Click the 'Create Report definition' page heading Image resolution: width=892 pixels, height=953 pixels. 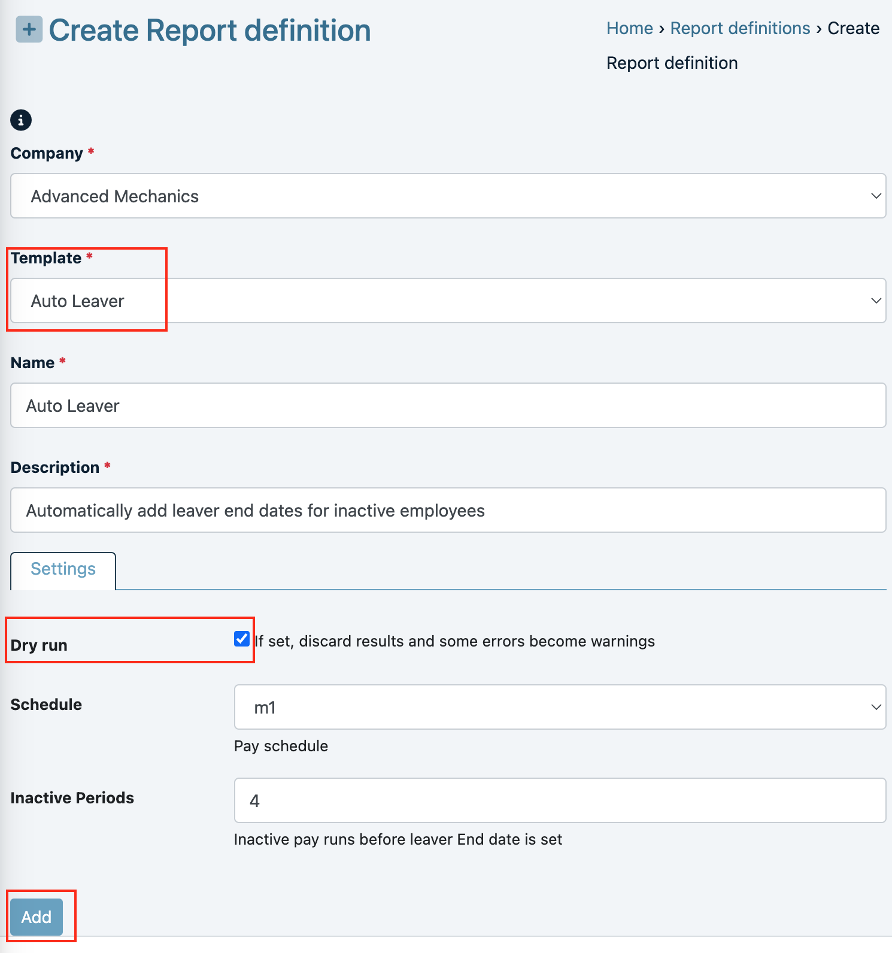pyautogui.click(x=210, y=30)
